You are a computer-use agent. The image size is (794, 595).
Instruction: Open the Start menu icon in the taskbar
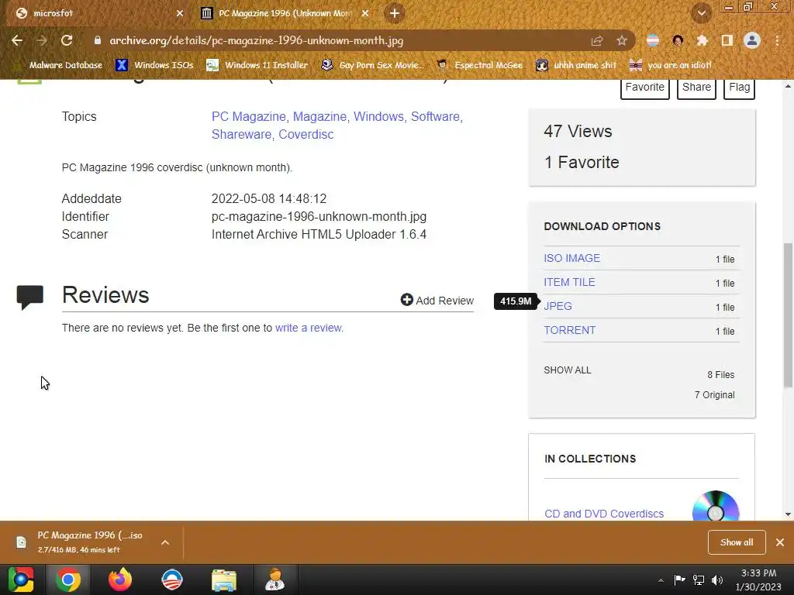click(21, 580)
